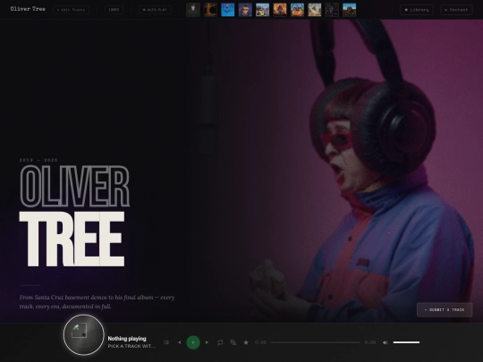Select the last desert-sky album thumbnail

(350, 10)
